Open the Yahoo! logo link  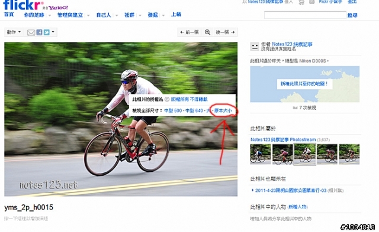pos(58,8)
